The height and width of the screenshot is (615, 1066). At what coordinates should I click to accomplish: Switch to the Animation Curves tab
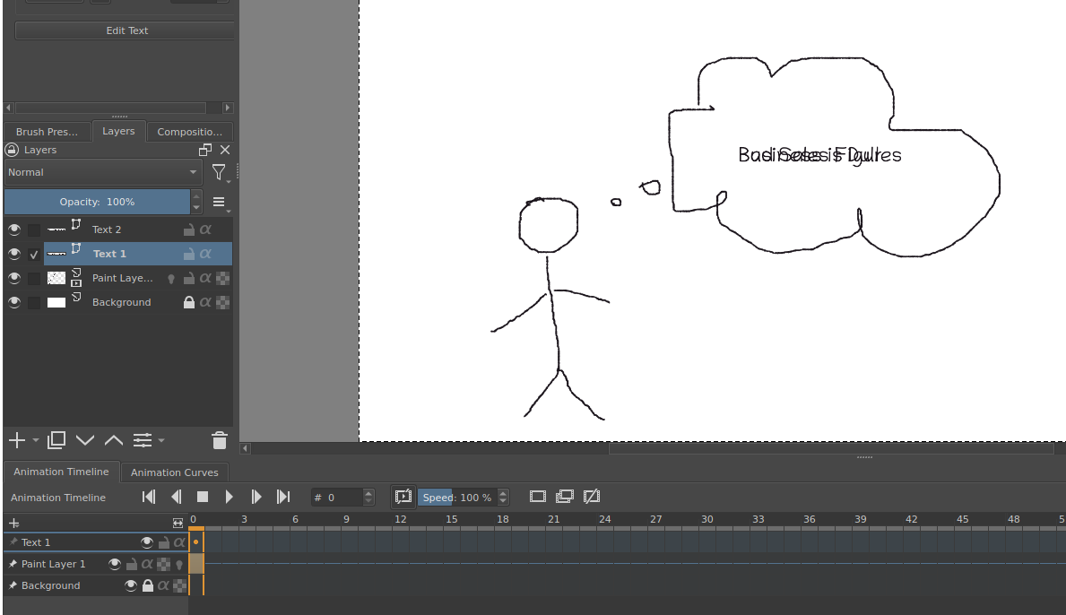pyautogui.click(x=174, y=472)
